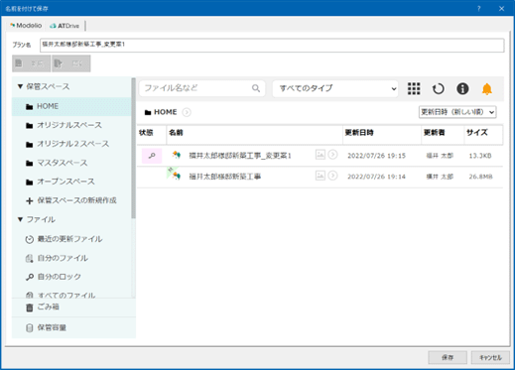Click image preview icon of 26.8MB row
Viewport: 515px width, 370px height.
[321, 176]
